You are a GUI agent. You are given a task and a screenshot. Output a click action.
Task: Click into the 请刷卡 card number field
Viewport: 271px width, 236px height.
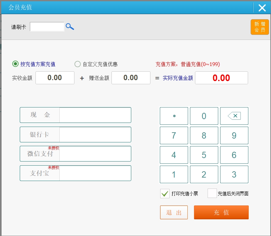47,27
